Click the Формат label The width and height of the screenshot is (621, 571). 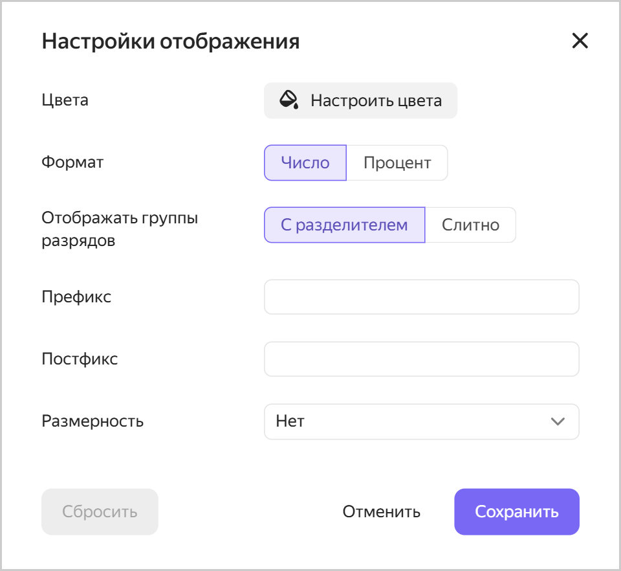pos(72,162)
